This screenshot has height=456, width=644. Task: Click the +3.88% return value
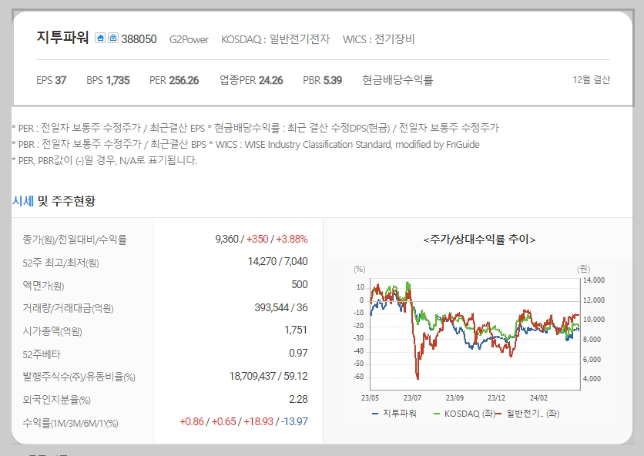pos(292,239)
